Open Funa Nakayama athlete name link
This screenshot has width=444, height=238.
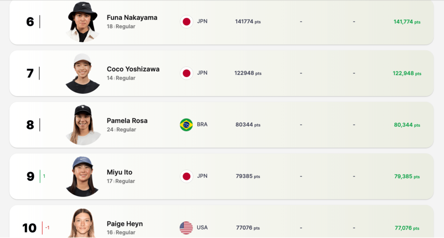[x=132, y=18]
